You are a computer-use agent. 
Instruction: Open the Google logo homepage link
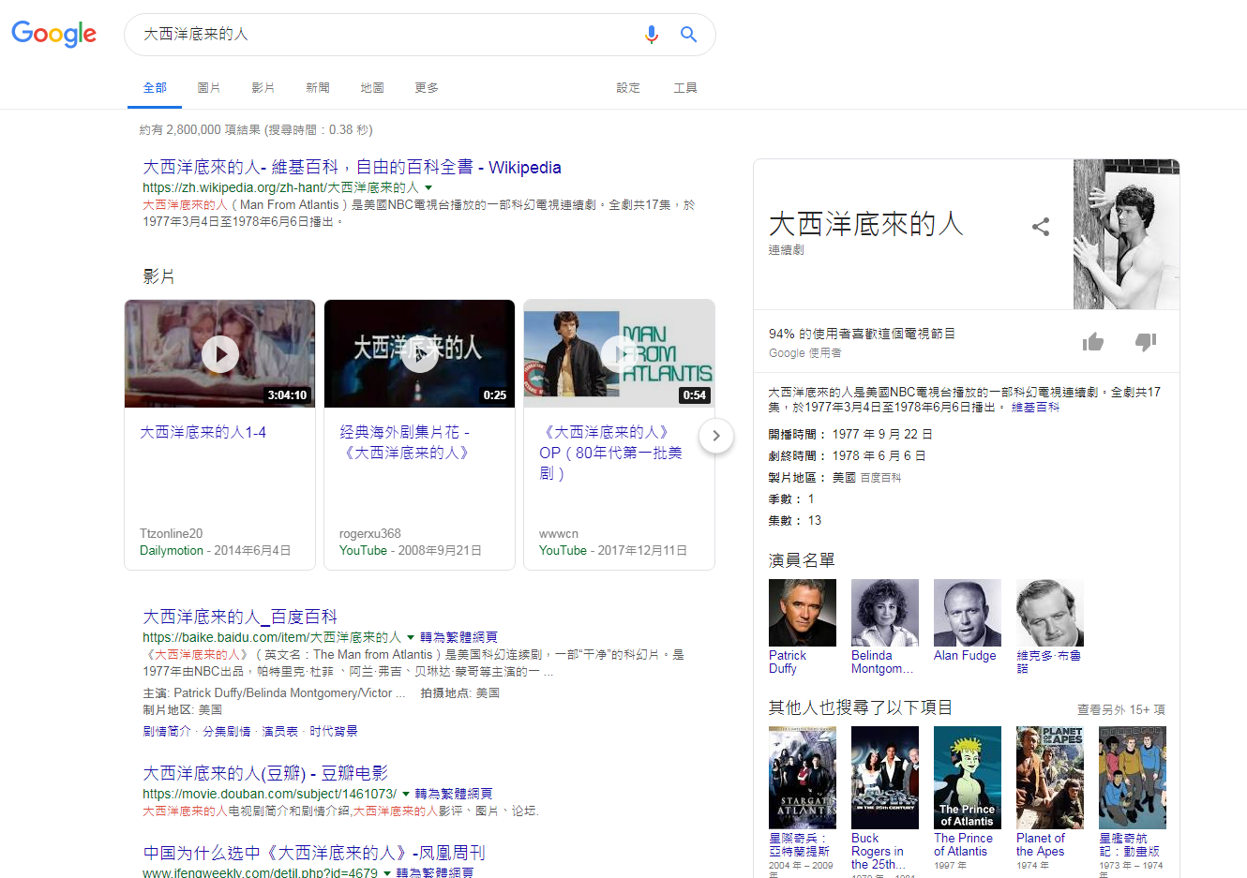(53, 34)
